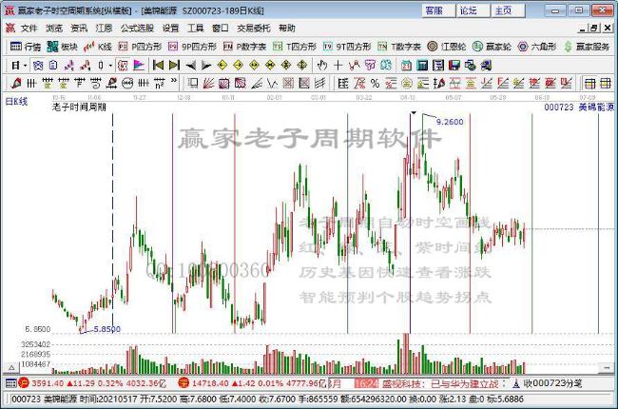The image size is (618, 409).
Task: Open the 设置 menu
Action: (170, 28)
